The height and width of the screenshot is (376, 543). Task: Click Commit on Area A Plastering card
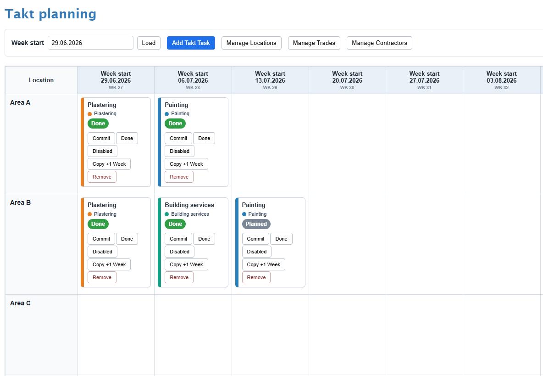coord(101,138)
